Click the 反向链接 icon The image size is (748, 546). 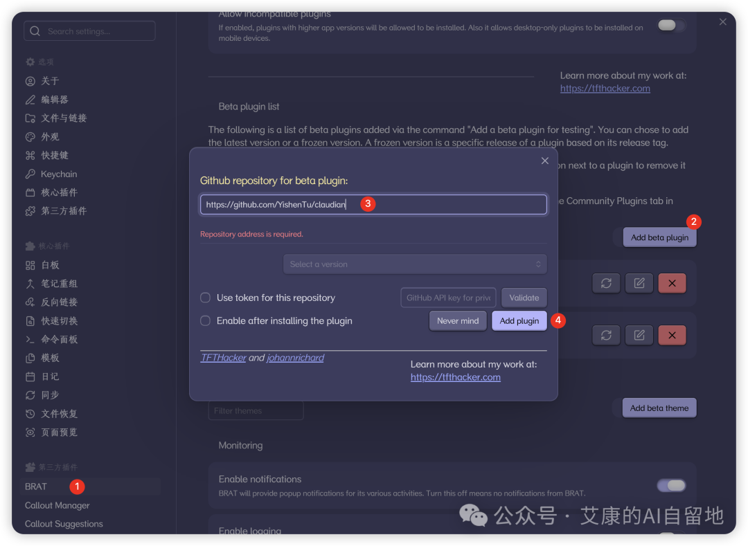(30, 302)
